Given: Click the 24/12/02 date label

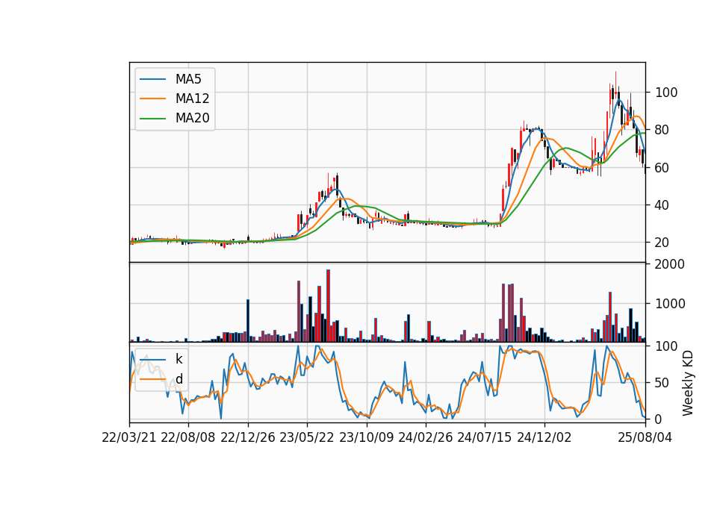Looking at the screenshot, I should pyautogui.click(x=544, y=437).
